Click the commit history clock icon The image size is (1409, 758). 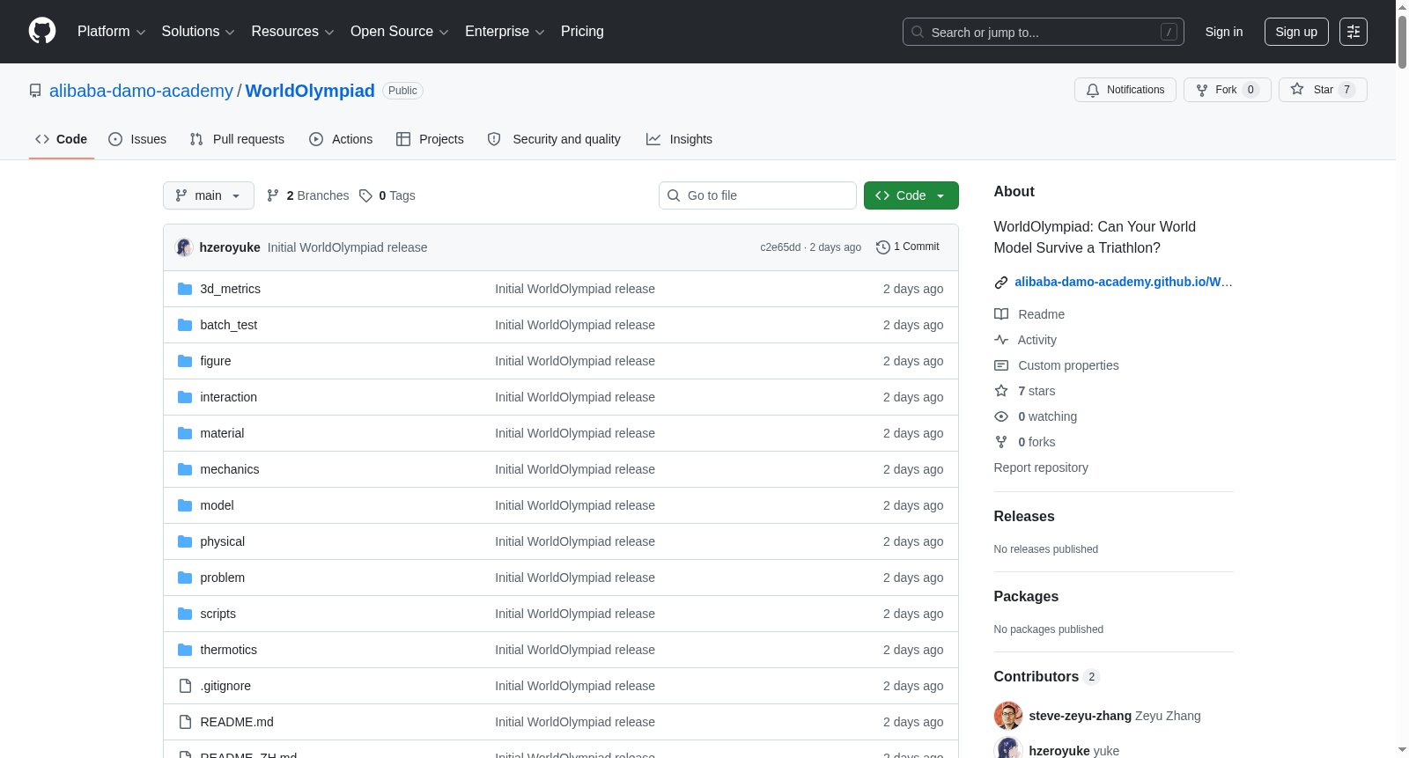click(x=882, y=247)
